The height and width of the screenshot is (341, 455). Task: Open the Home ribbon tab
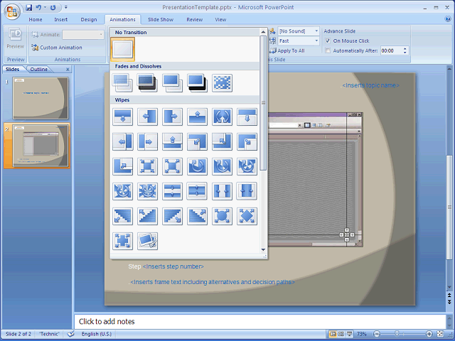36,20
